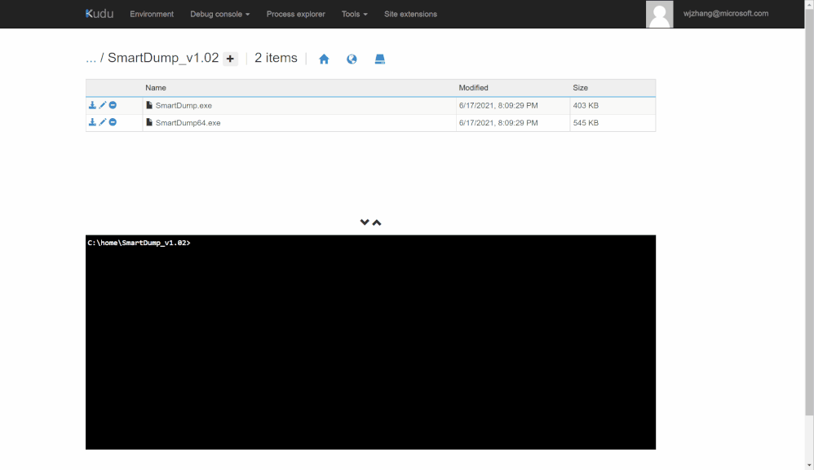This screenshot has width=814, height=470.
Task: Click the 2 items count label
Action: (x=276, y=58)
